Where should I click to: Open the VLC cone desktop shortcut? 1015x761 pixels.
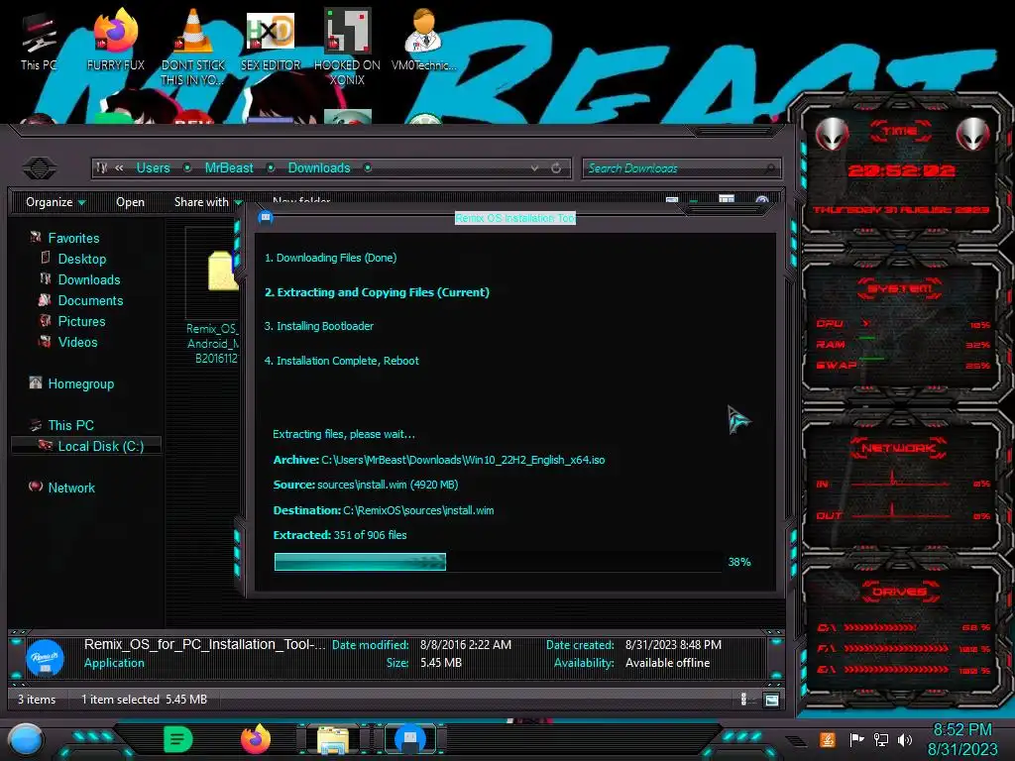[193, 46]
